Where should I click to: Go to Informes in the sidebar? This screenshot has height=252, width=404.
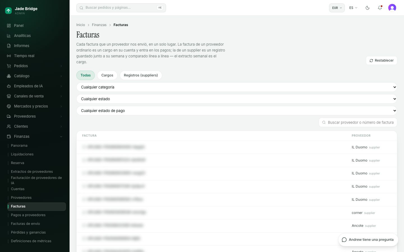coord(35,46)
